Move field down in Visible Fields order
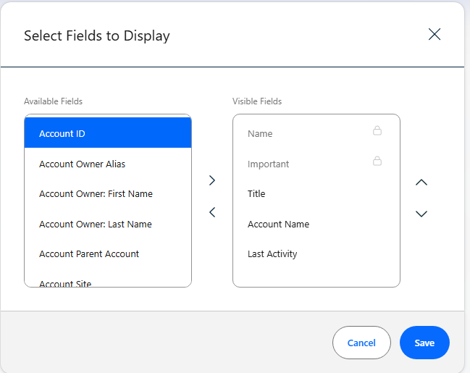 point(421,214)
